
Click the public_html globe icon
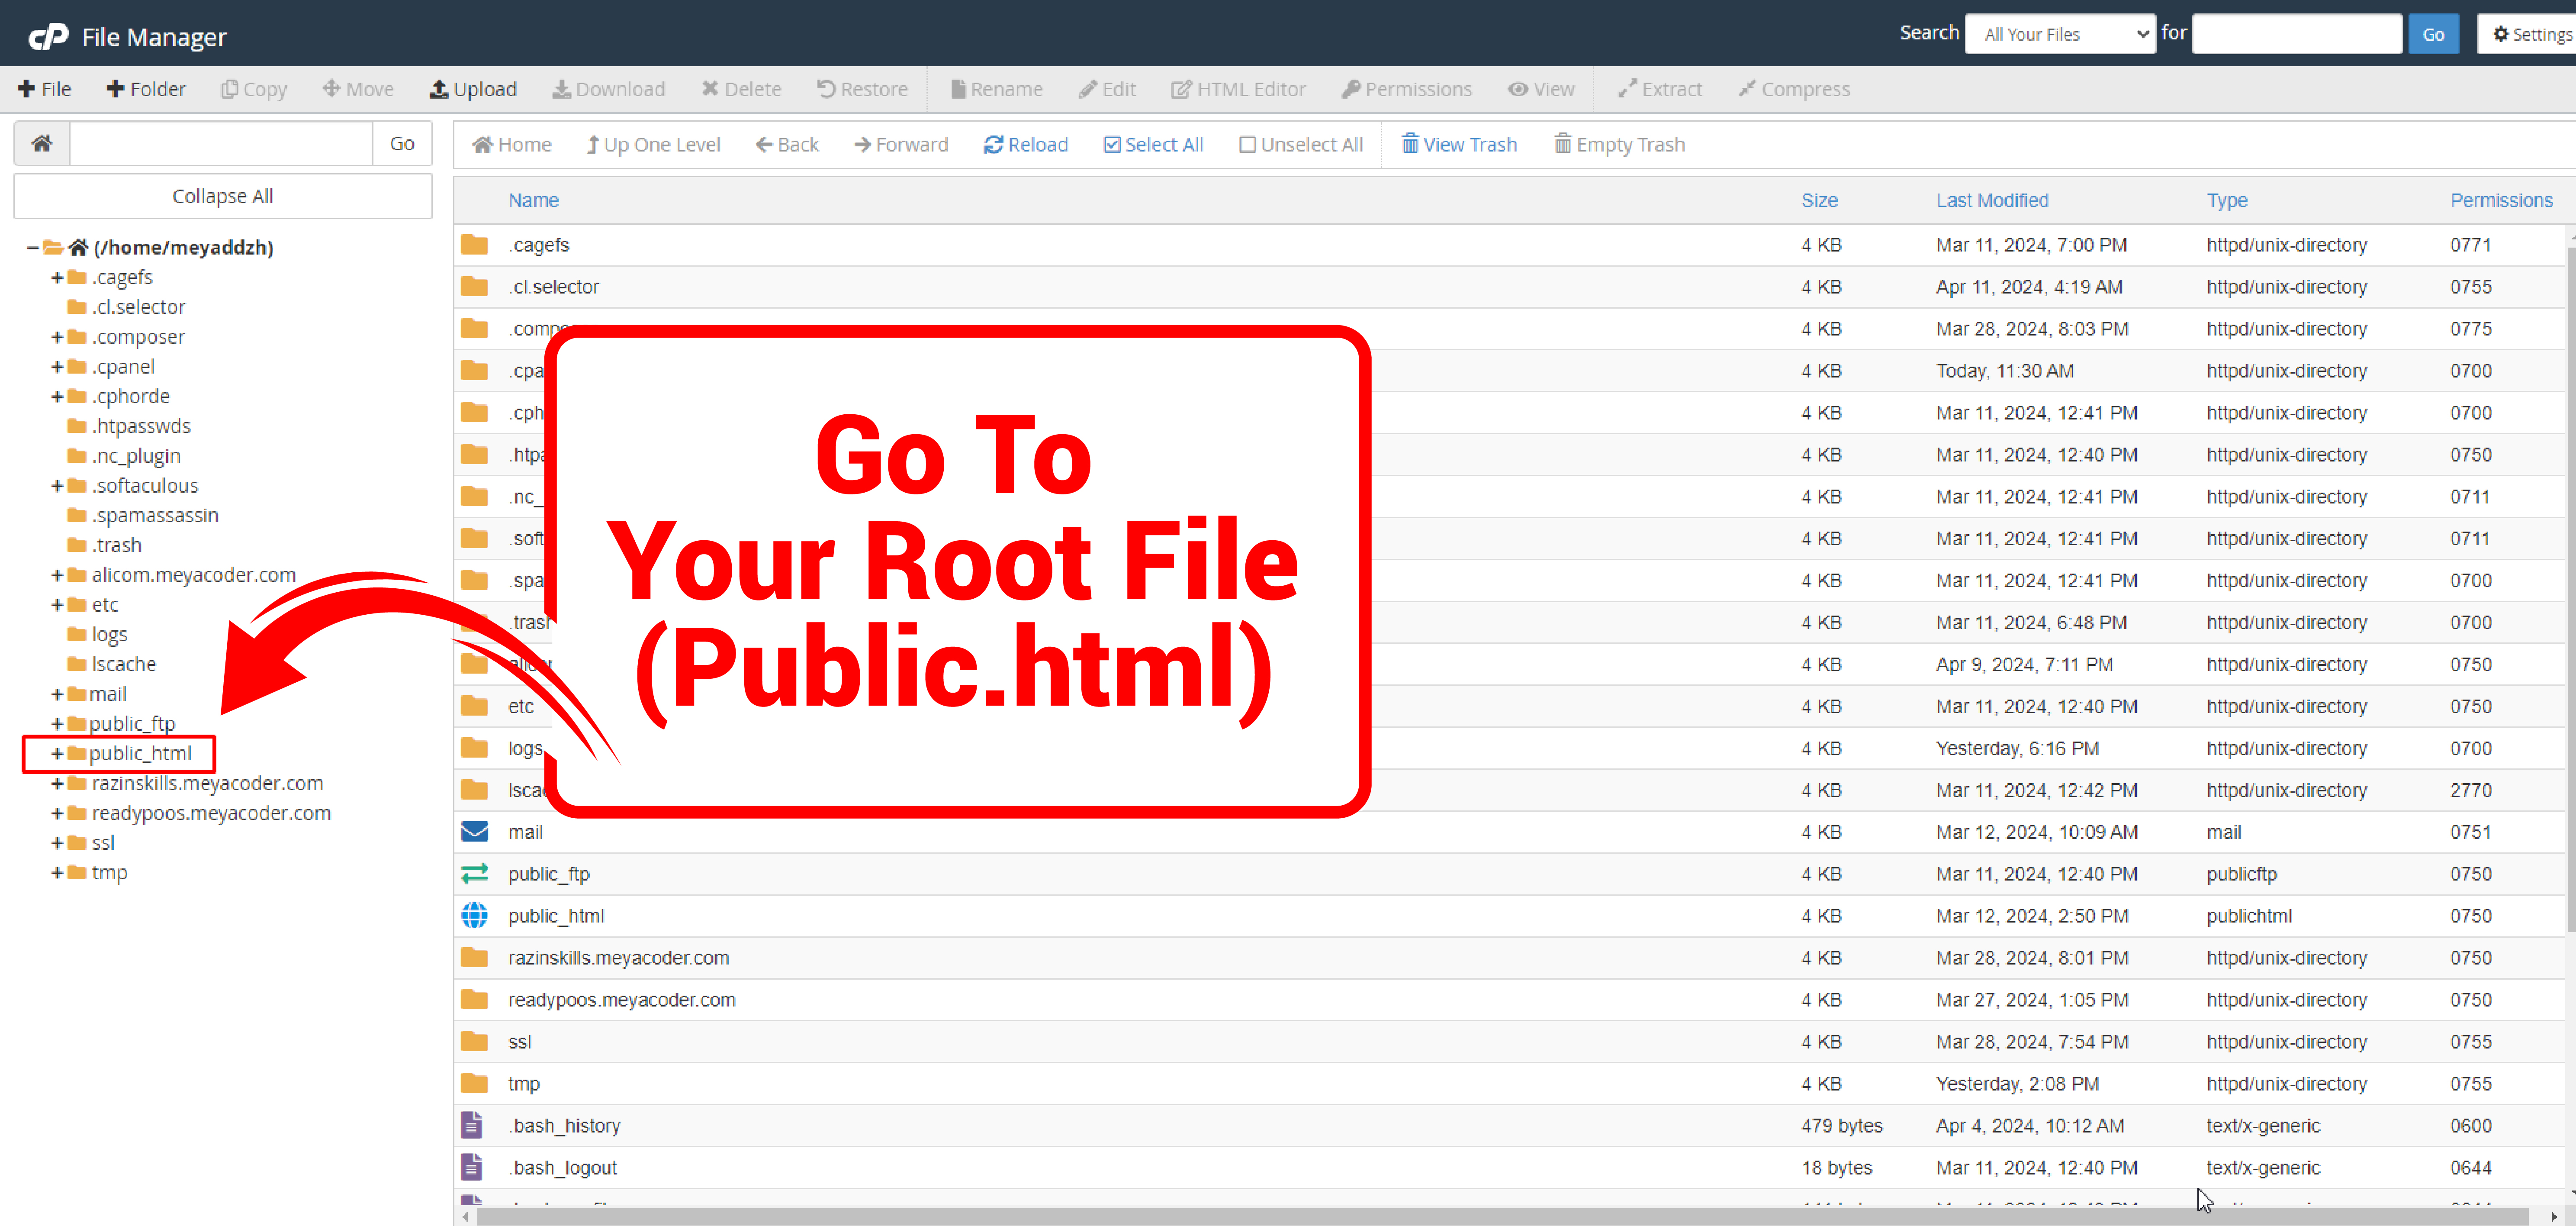(x=475, y=915)
